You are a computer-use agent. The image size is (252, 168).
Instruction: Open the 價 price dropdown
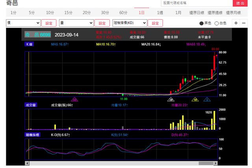[23, 23]
